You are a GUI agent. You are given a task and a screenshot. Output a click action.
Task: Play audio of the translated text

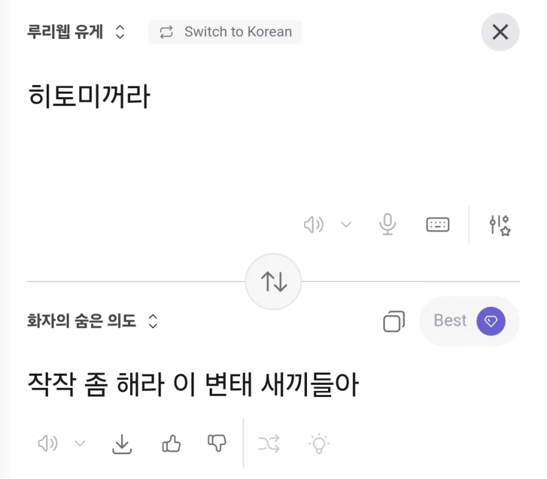pos(47,444)
